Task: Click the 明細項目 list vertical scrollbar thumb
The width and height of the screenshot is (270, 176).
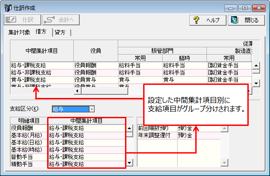Action: pos(130,134)
